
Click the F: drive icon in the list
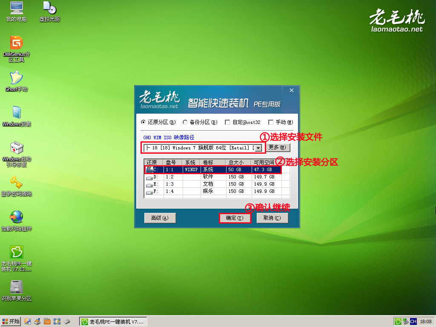pos(149,192)
